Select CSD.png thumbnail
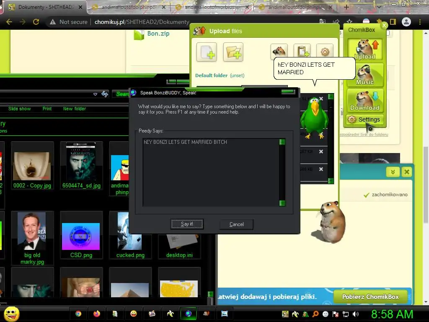Image resolution: width=429 pixels, height=322 pixels. point(81,235)
